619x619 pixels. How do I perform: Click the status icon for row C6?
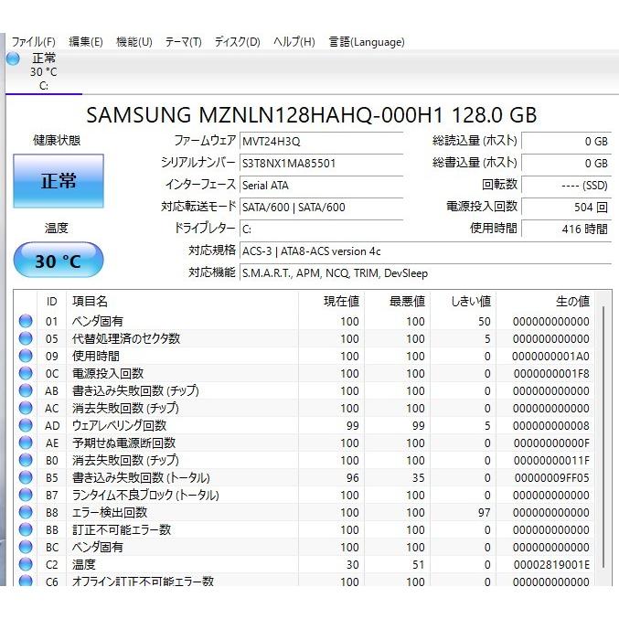pos(26,581)
